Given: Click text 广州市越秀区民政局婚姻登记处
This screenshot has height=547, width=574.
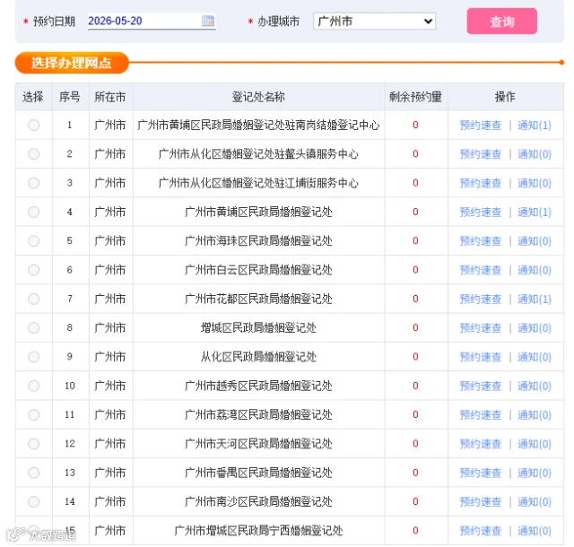Looking at the screenshot, I should (x=258, y=386).
